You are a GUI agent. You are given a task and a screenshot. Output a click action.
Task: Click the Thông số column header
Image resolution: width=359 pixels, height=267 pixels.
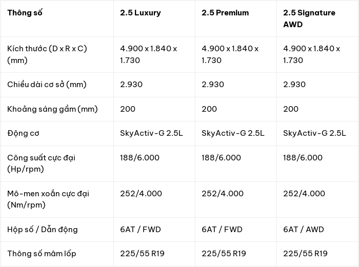pyautogui.click(x=25, y=13)
